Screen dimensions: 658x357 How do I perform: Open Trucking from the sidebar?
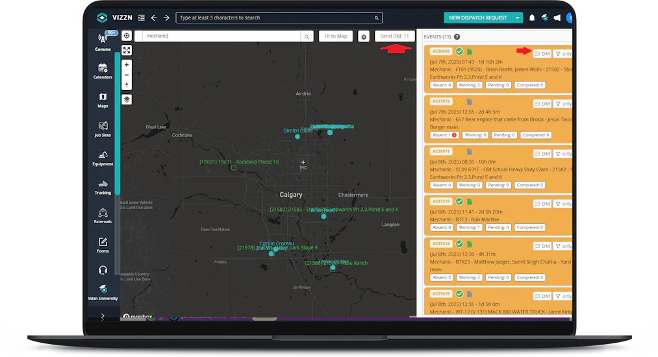coord(103,187)
